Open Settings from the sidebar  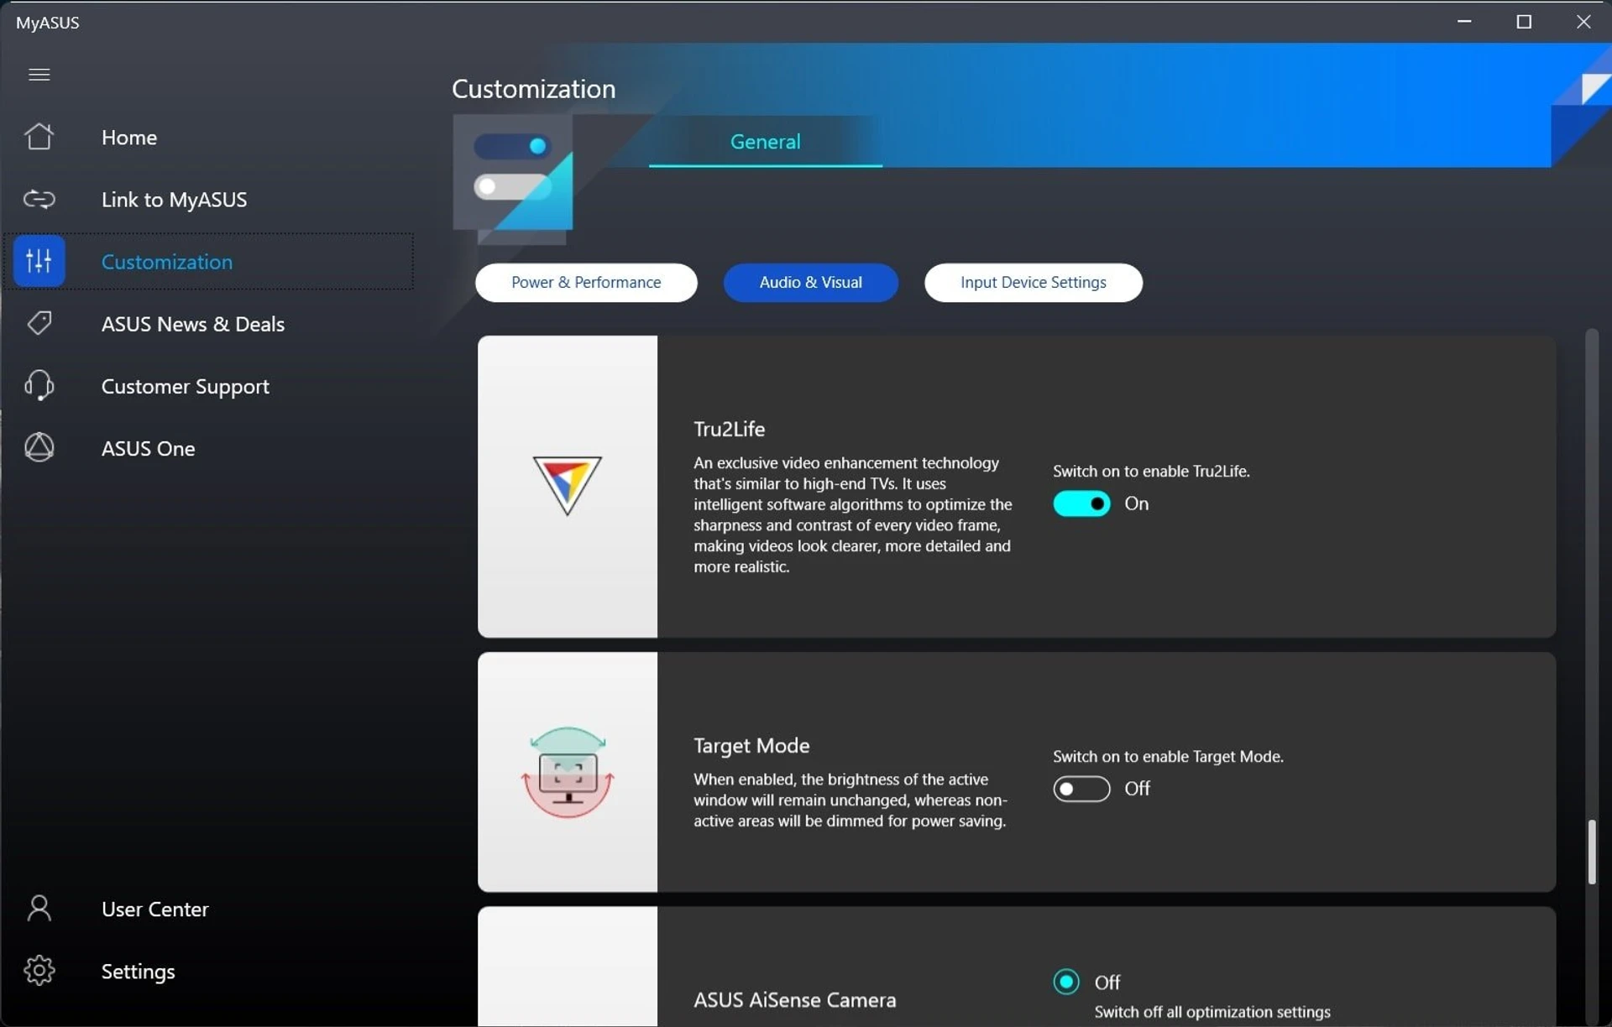138,972
